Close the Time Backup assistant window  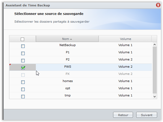(158, 5)
